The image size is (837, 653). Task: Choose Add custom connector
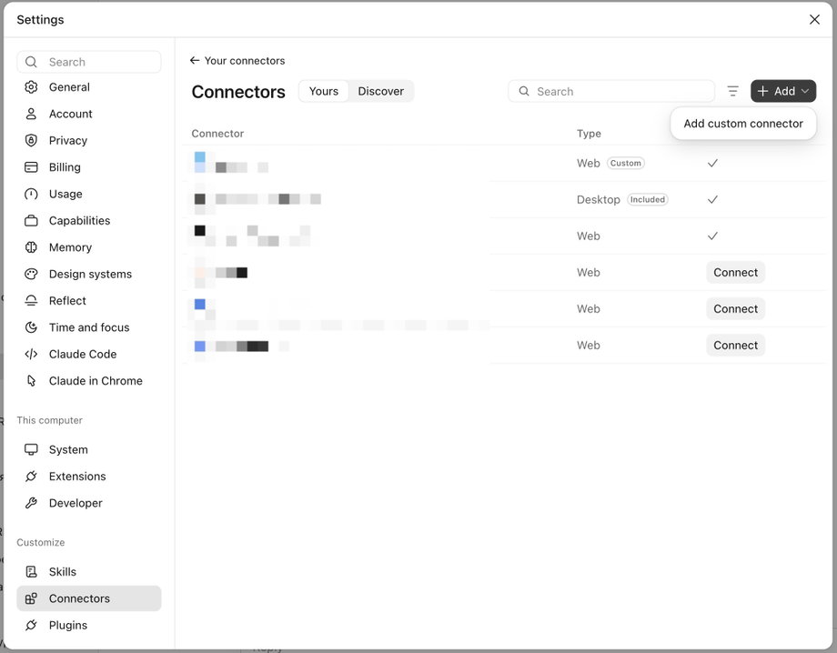pyautogui.click(x=743, y=124)
